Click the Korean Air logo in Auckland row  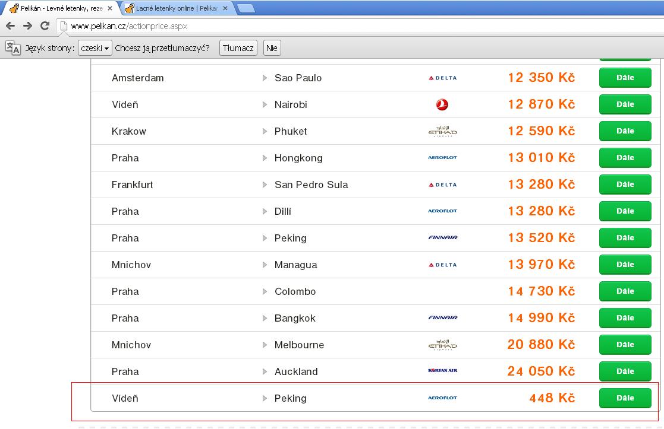(x=442, y=371)
